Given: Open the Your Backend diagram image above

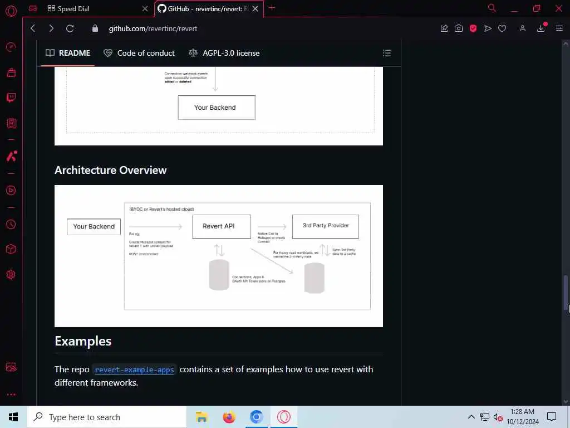Looking at the screenshot, I should click(218, 106).
